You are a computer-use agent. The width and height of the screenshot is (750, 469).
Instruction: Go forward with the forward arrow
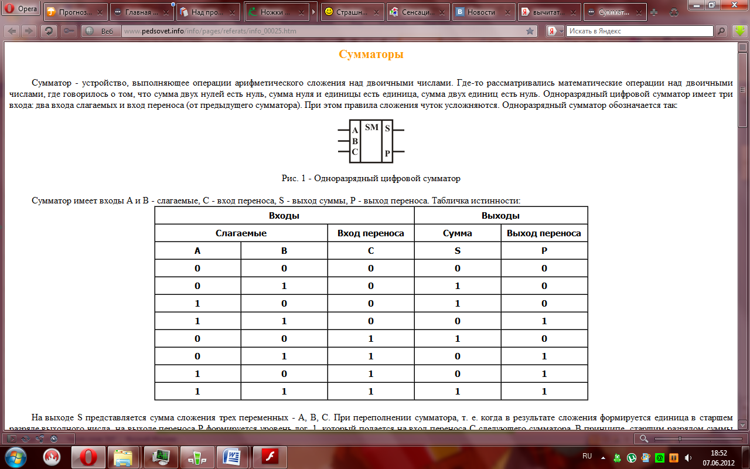coord(28,31)
